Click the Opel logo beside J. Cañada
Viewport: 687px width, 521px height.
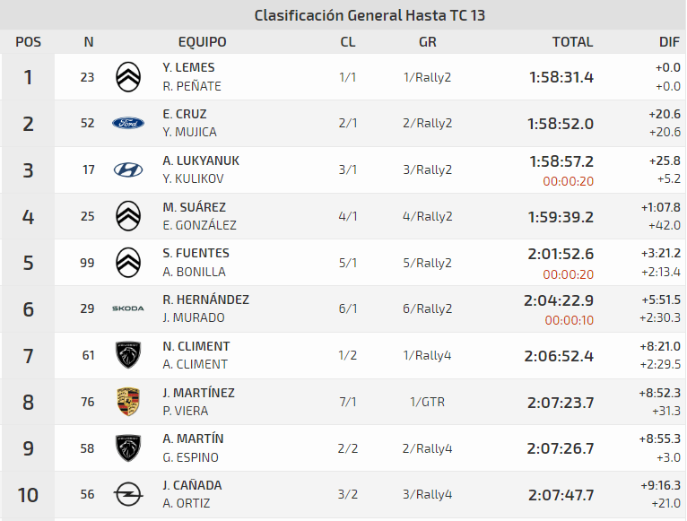128,494
